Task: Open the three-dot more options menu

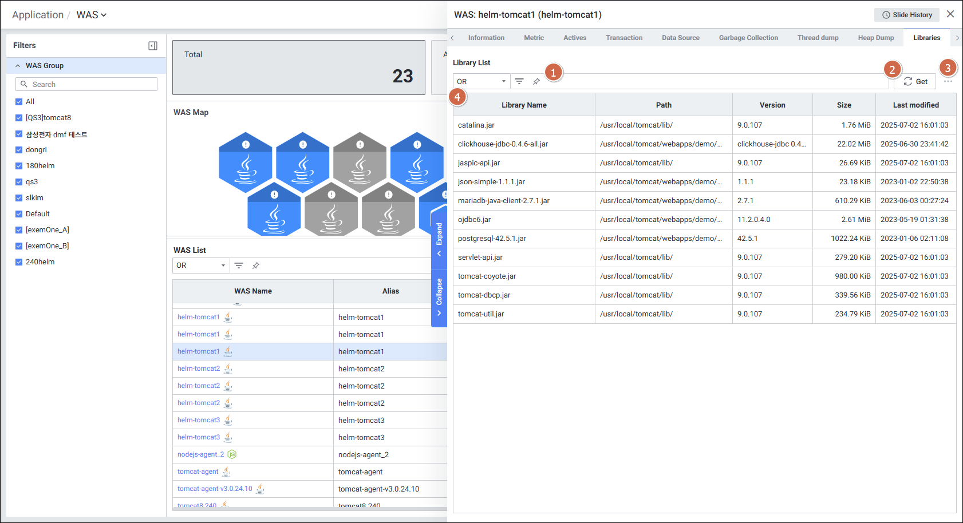Action: click(x=948, y=81)
